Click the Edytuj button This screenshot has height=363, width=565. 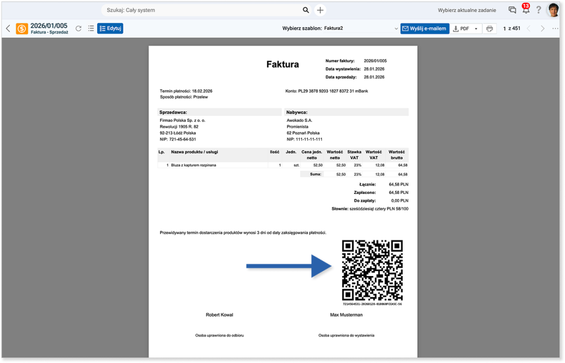click(x=110, y=29)
